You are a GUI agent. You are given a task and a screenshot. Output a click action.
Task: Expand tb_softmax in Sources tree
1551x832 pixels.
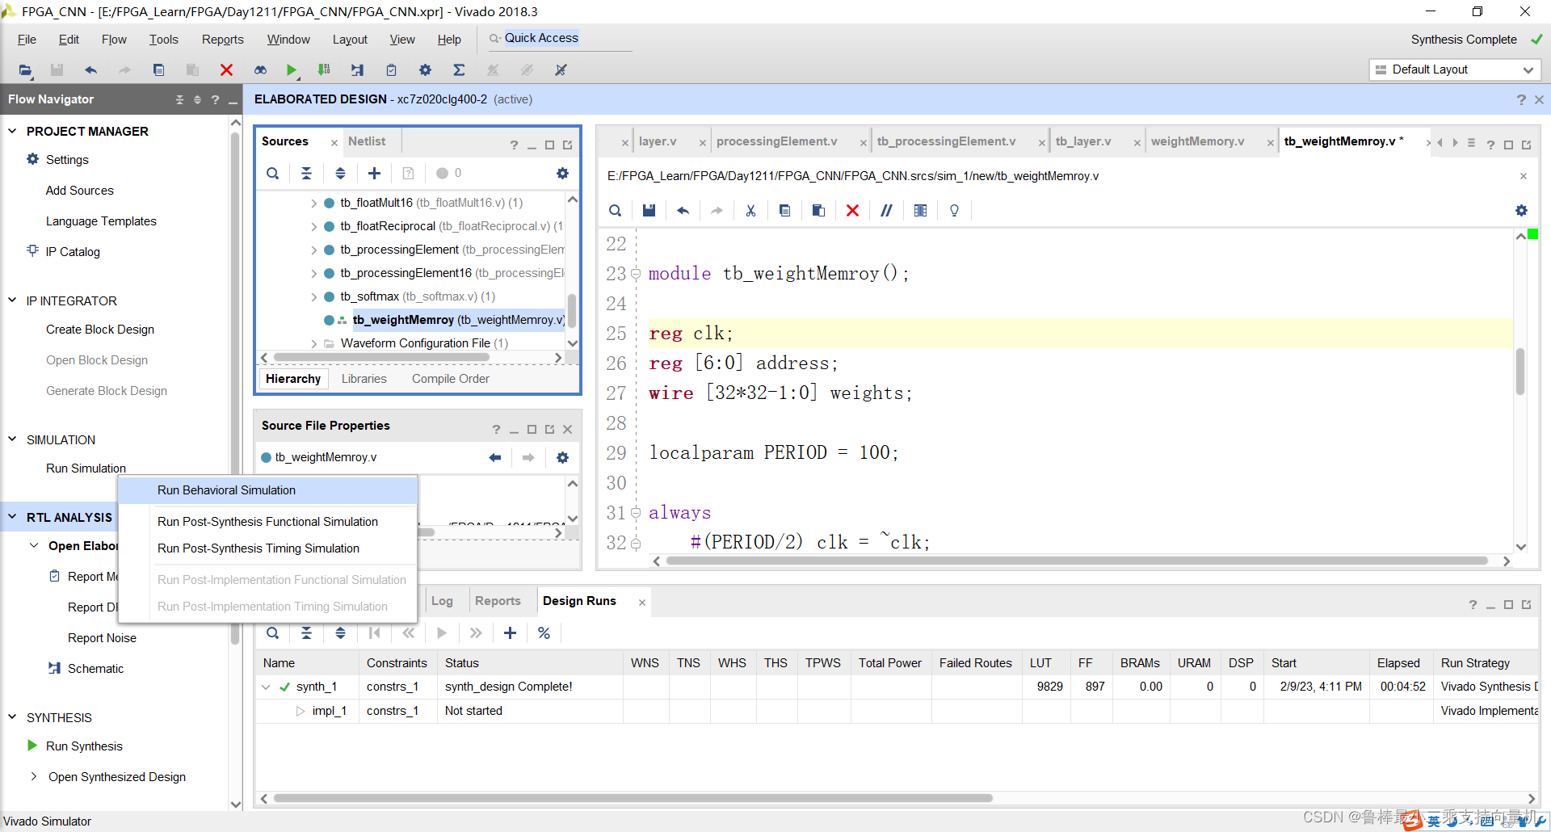coord(313,296)
